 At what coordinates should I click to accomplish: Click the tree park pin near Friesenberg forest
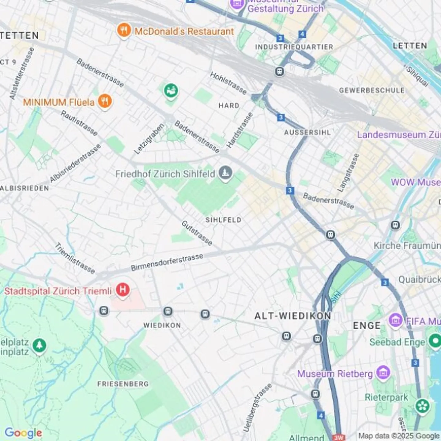(39, 346)
